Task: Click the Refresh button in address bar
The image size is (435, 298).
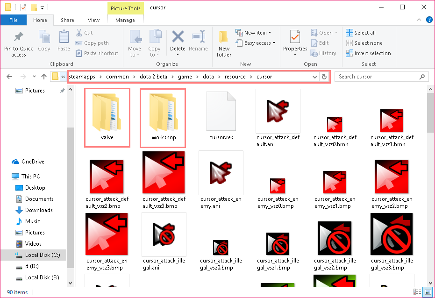Action: coord(324,77)
